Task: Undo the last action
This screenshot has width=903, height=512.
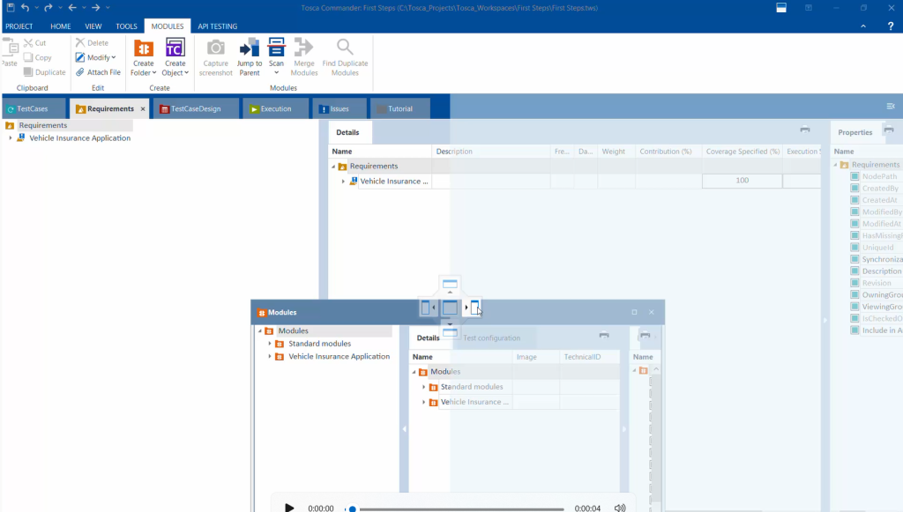Action: click(25, 7)
